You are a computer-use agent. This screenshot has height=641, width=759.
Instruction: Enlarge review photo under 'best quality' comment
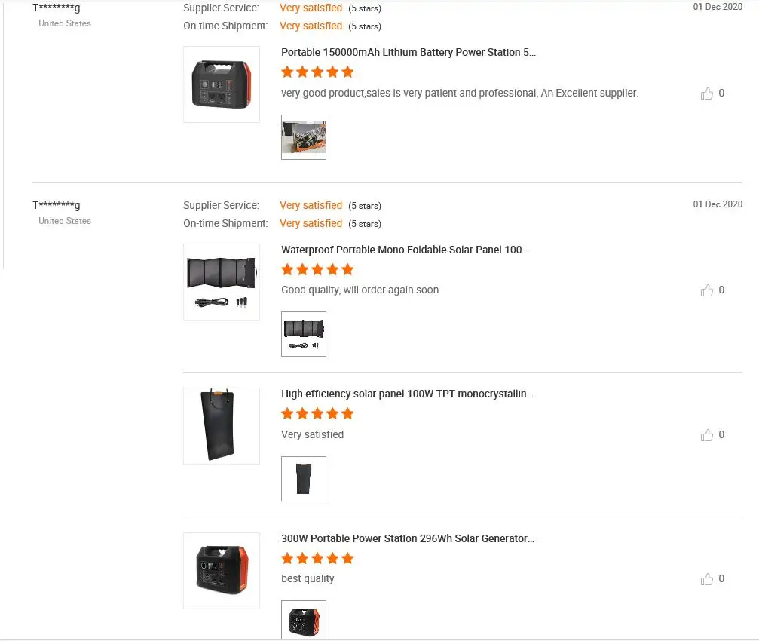click(304, 620)
